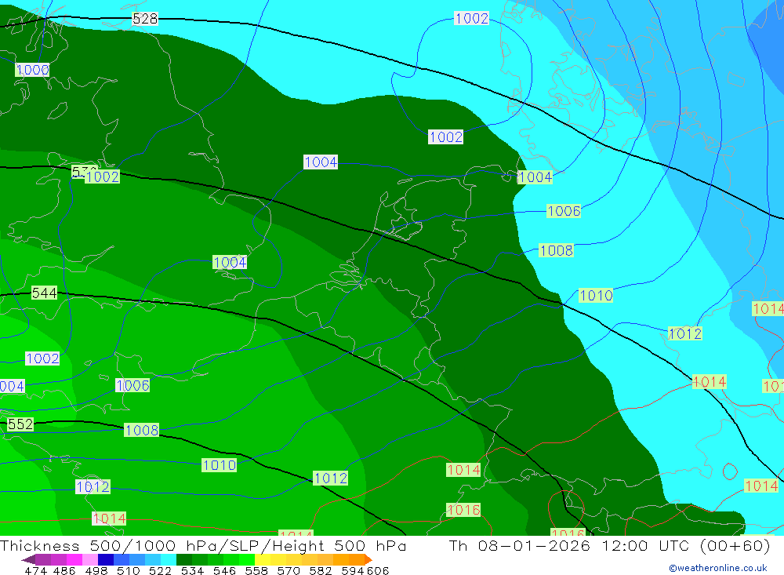The width and height of the screenshot is (784, 575).
Task: Click legend value "474"
Action: pos(35,571)
